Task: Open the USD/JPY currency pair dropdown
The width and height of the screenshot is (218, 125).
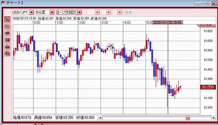Action: pos(32,12)
